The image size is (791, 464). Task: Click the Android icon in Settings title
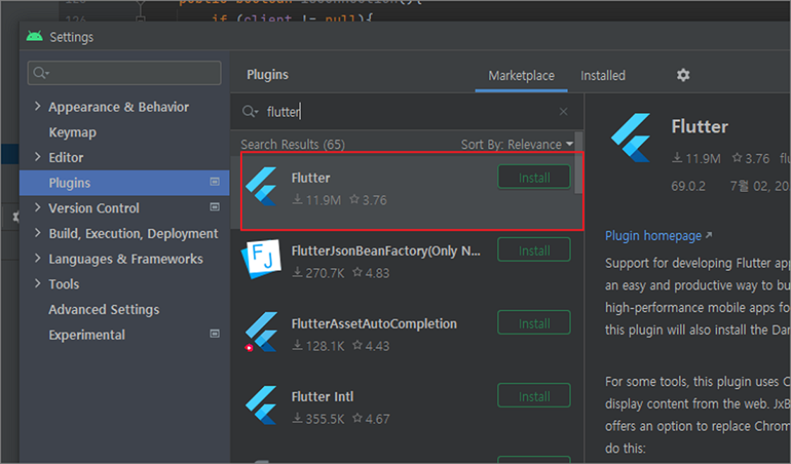(35, 36)
